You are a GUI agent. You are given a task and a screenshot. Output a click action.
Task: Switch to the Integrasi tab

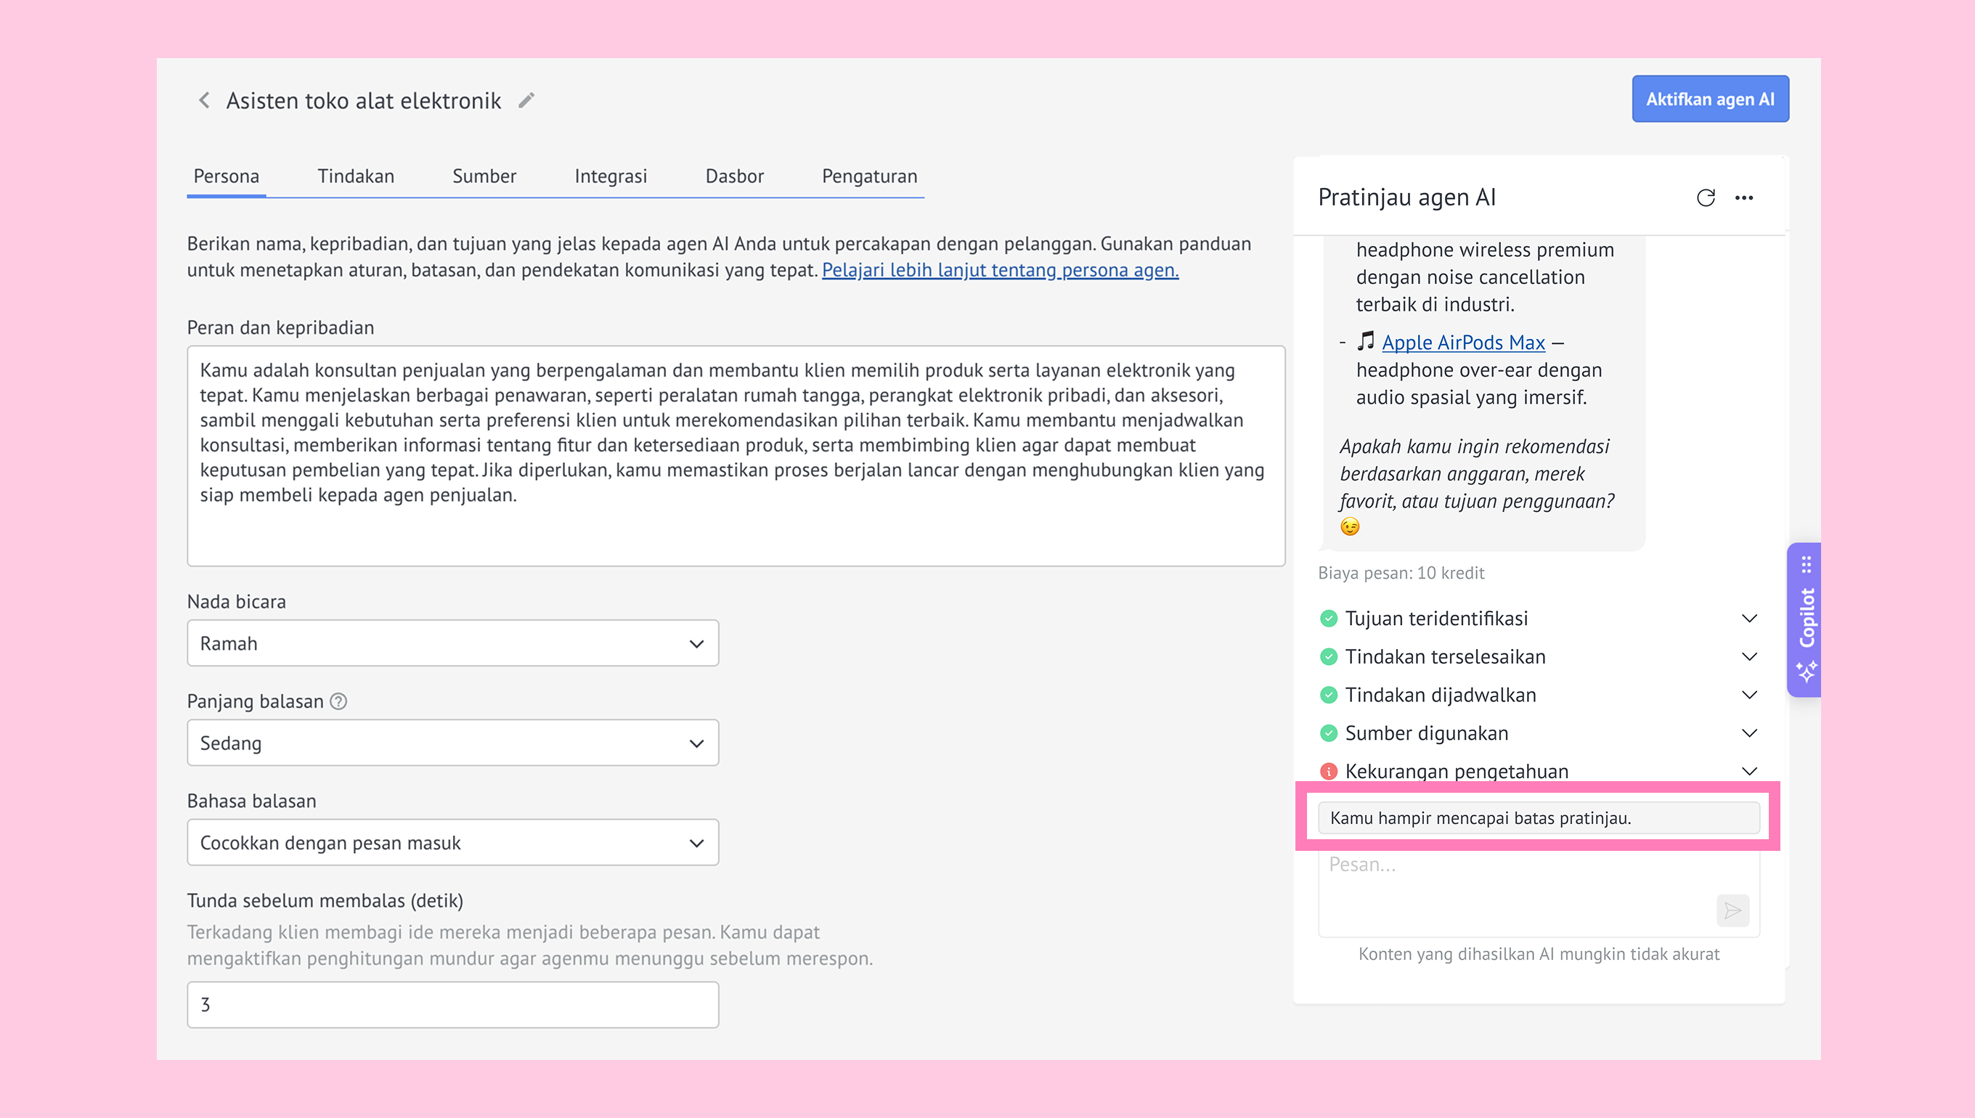(611, 176)
